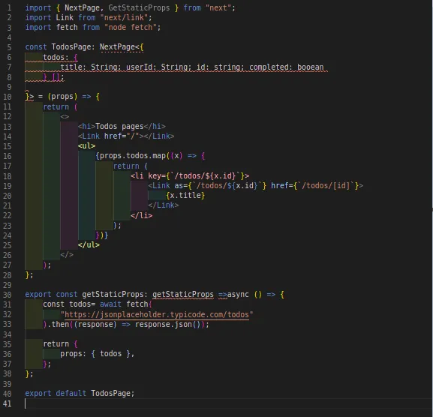
Task: Click the "await" keyword on line 31
Action: pos(110,304)
